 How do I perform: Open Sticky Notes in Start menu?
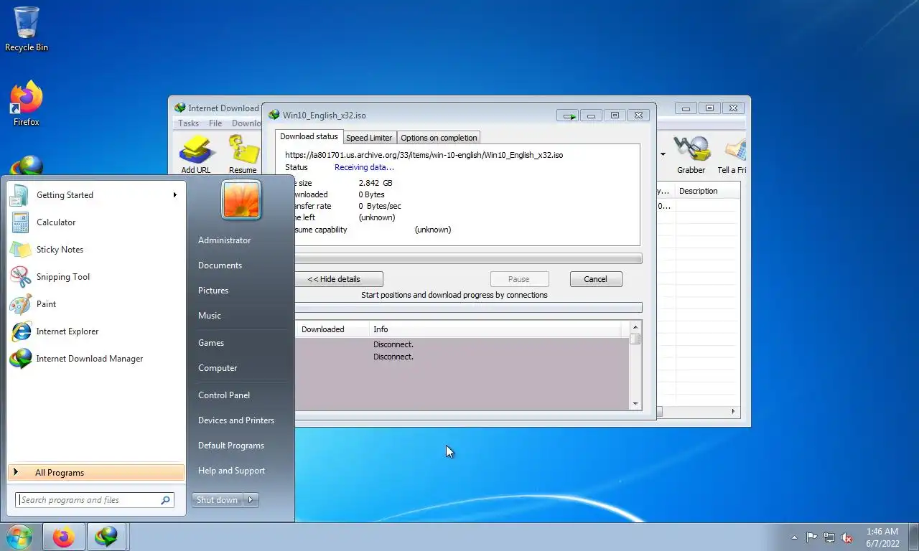95,250
